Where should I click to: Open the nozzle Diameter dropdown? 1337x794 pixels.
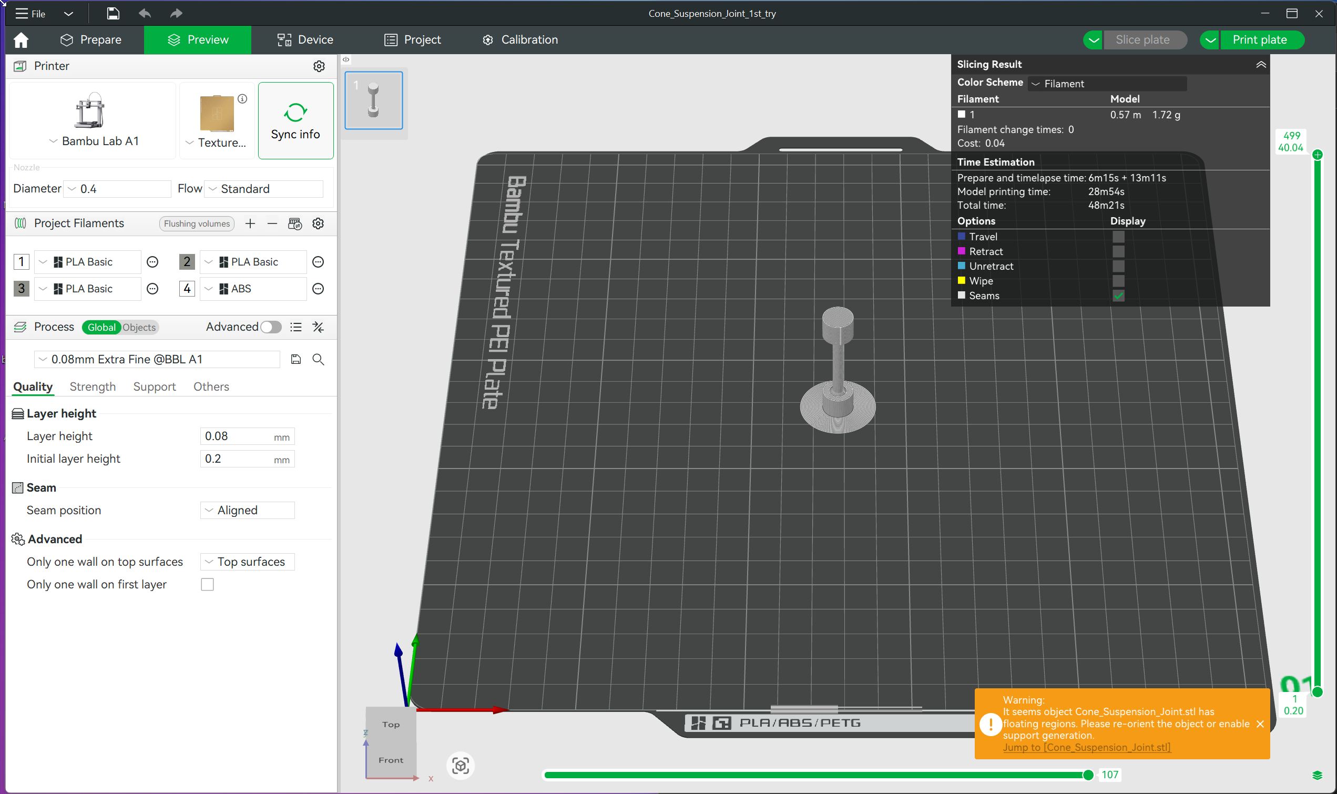coord(117,189)
